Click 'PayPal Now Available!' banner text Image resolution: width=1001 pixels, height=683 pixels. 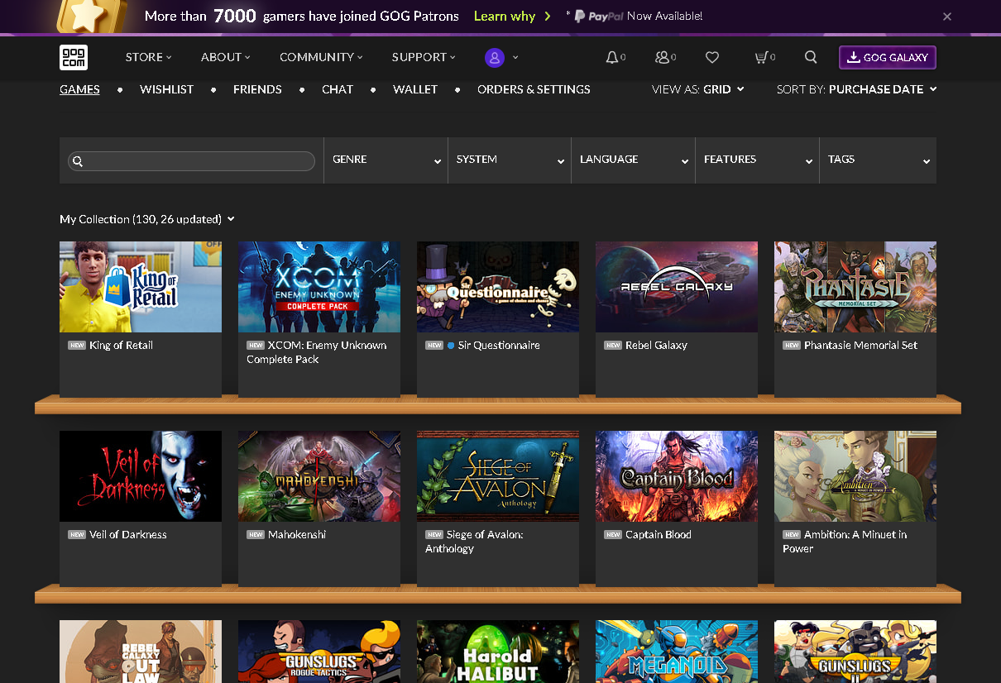coord(638,16)
